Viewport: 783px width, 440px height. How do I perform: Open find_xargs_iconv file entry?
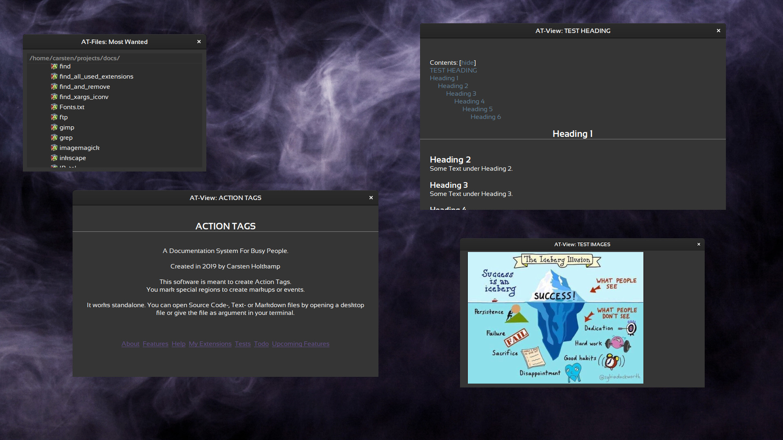point(84,97)
